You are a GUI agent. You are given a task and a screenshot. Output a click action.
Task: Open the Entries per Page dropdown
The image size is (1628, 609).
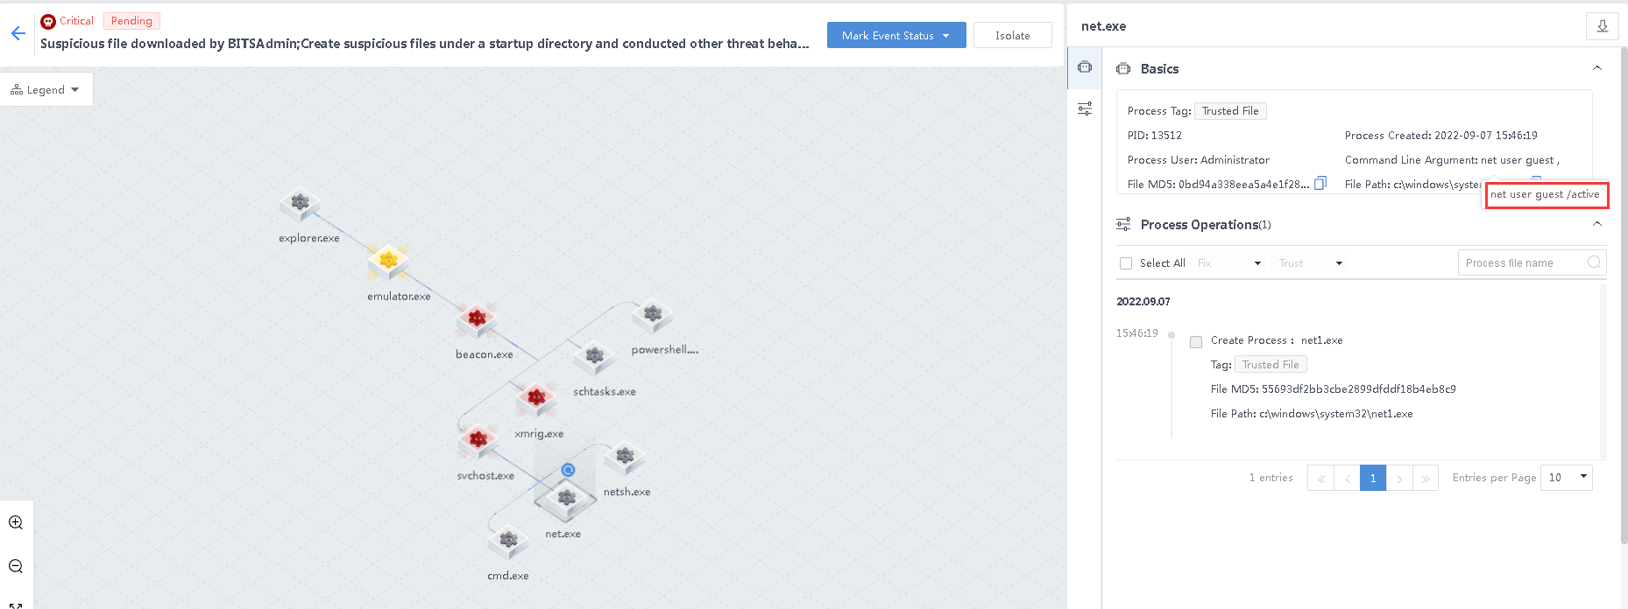point(1567,478)
